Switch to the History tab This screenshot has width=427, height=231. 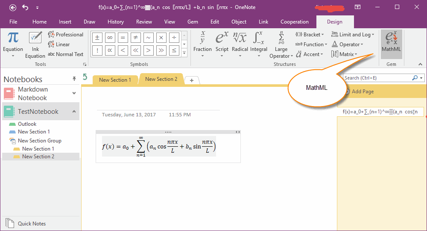click(115, 22)
